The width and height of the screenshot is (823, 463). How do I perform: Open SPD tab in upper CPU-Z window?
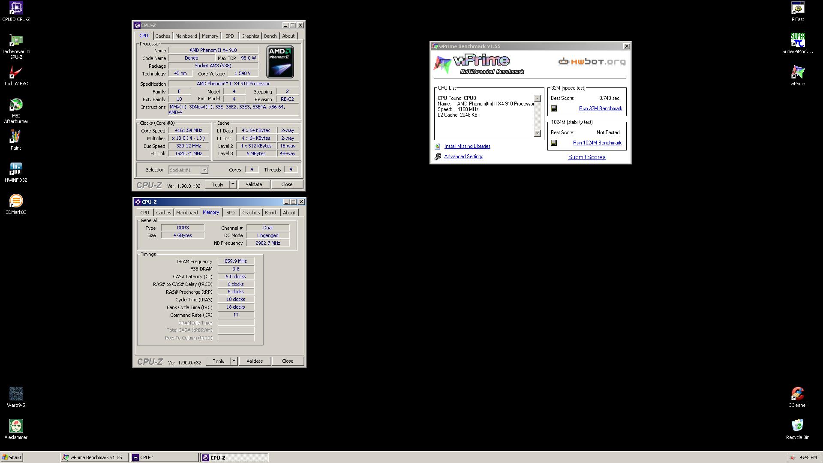click(230, 36)
